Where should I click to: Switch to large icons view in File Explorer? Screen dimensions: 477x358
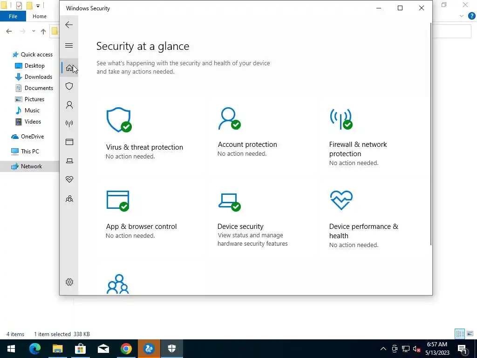point(470,334)
